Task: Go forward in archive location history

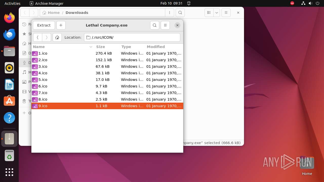Action: tap(47, 37)
